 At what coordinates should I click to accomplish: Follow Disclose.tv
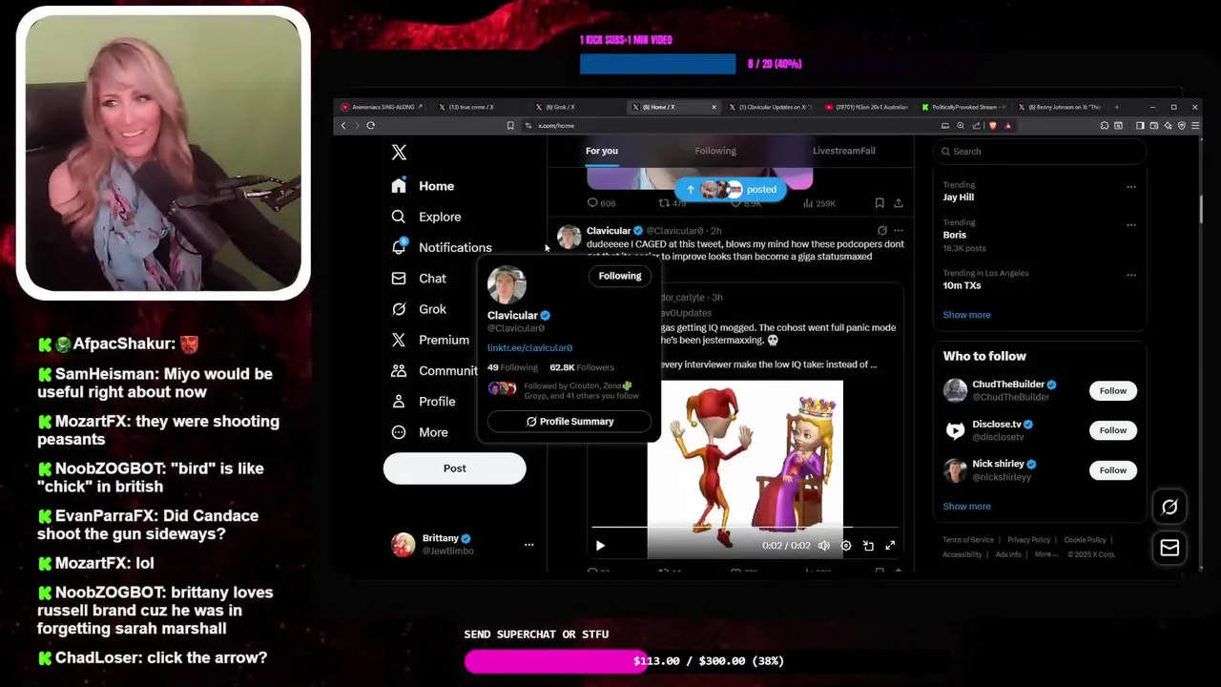tap(1112, 430)
